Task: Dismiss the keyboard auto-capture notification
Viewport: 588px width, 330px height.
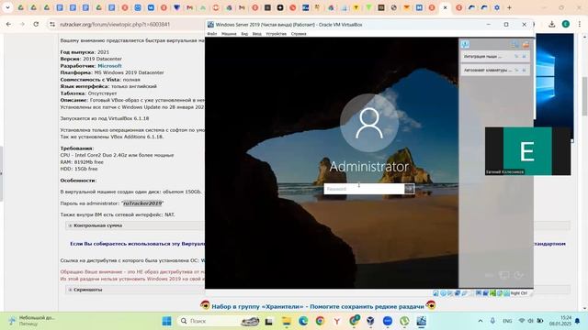Action: click(525, 70)
